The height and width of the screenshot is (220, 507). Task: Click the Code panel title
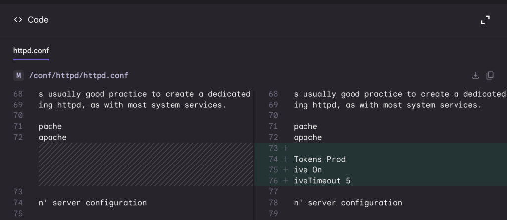tap(38, 20)
